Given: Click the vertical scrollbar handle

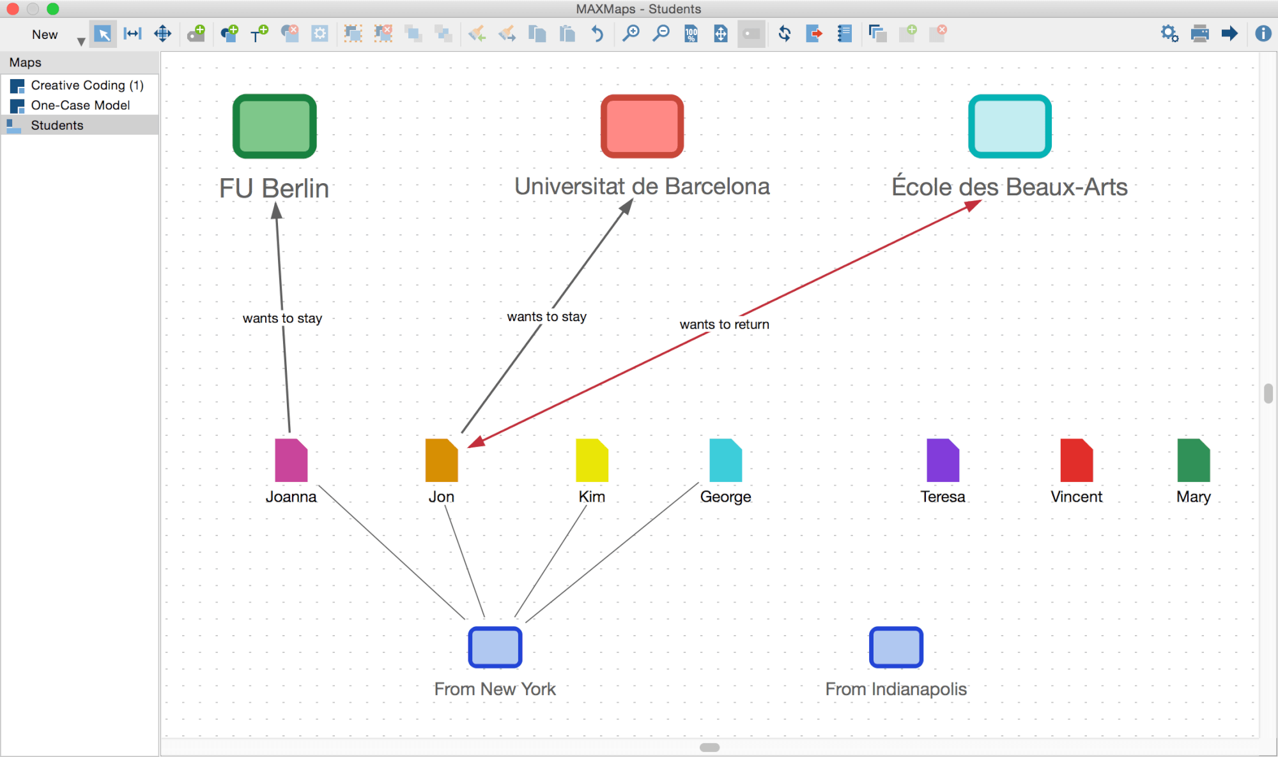Looking at the screenshot, I should [x=1268, y=393].
